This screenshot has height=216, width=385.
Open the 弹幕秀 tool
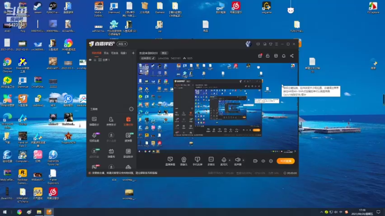111,153
